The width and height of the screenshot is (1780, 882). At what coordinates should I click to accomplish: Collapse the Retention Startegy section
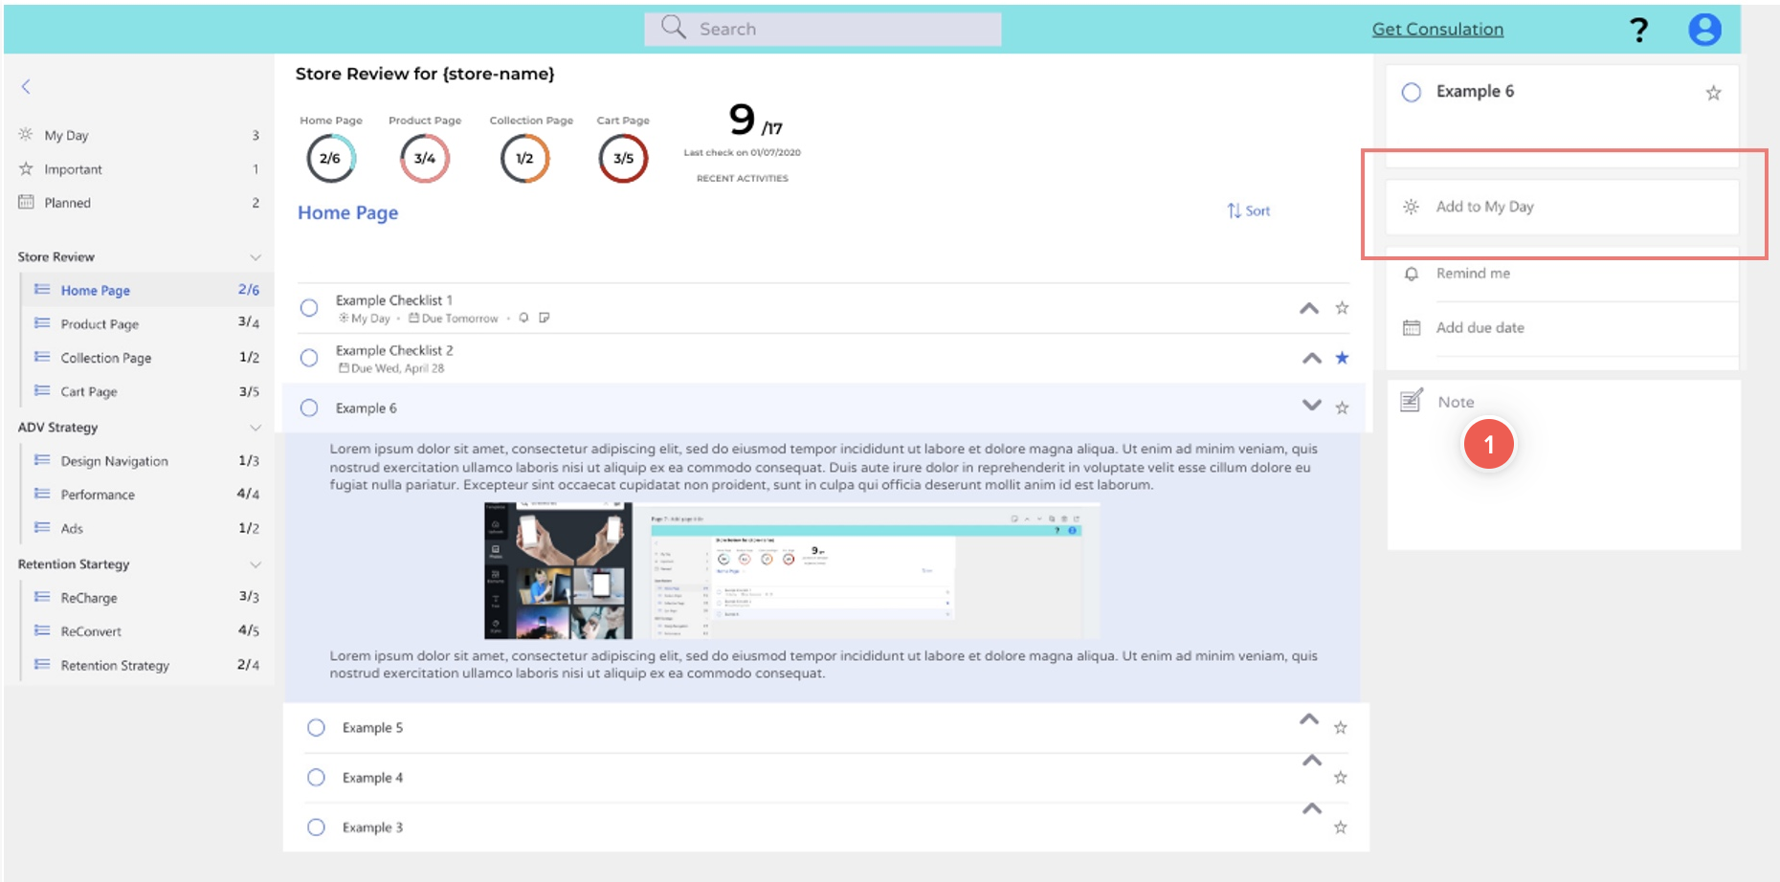click(256, 564)
